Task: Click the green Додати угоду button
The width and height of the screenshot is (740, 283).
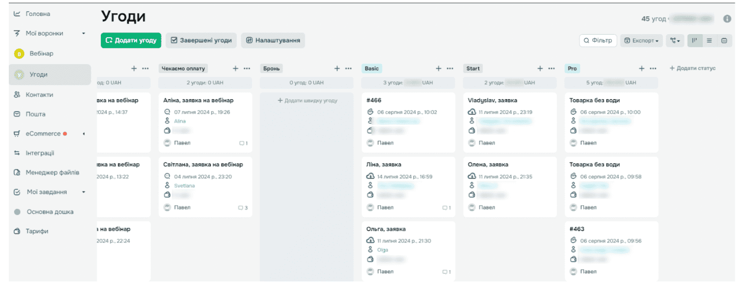Action: (131, 40)
